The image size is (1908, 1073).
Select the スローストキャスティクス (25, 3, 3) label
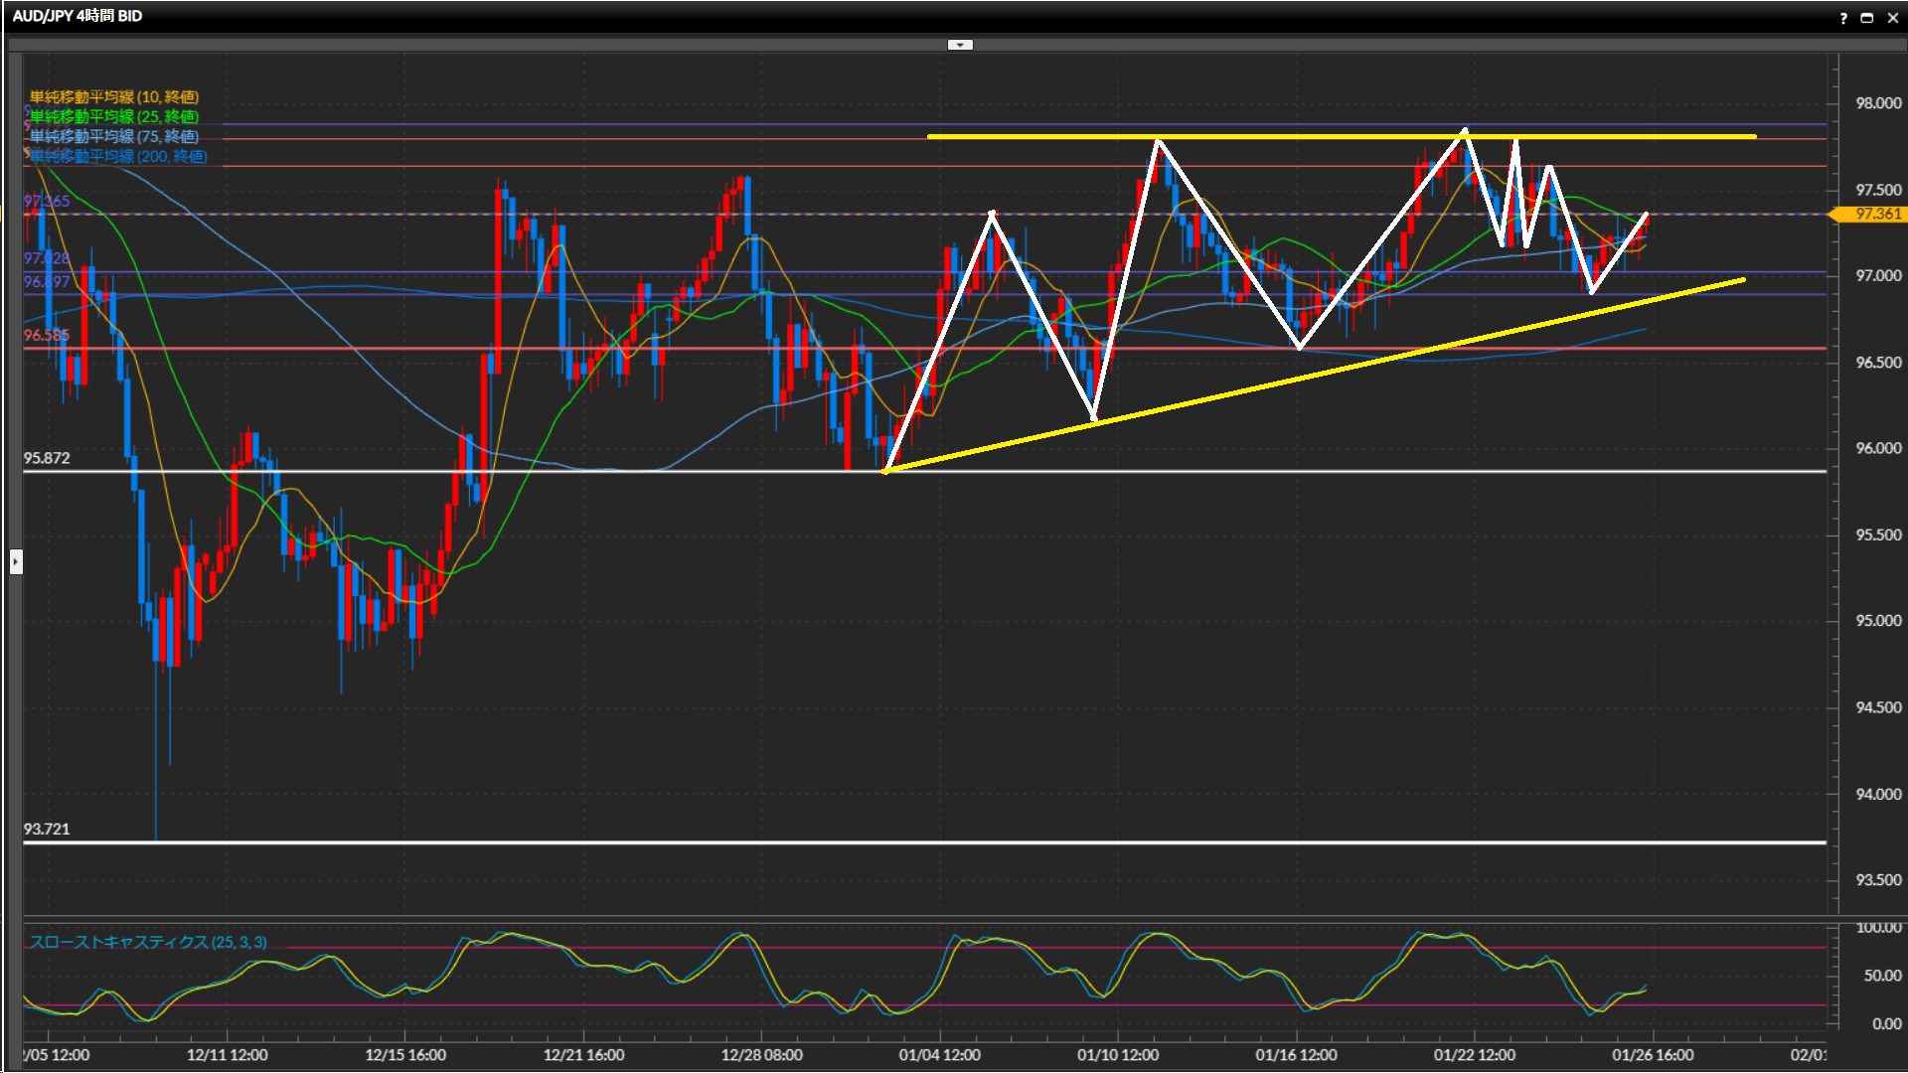point(148,942)
